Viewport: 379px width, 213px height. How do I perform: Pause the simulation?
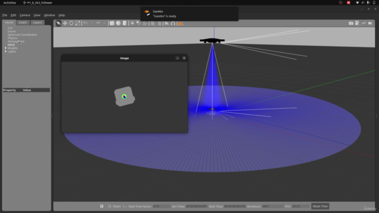[102, 206]
